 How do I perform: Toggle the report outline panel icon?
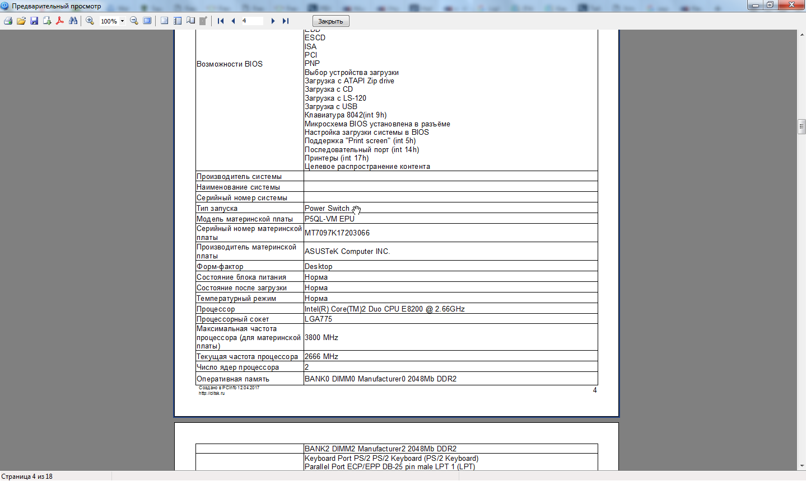click(x=164, y=21)
